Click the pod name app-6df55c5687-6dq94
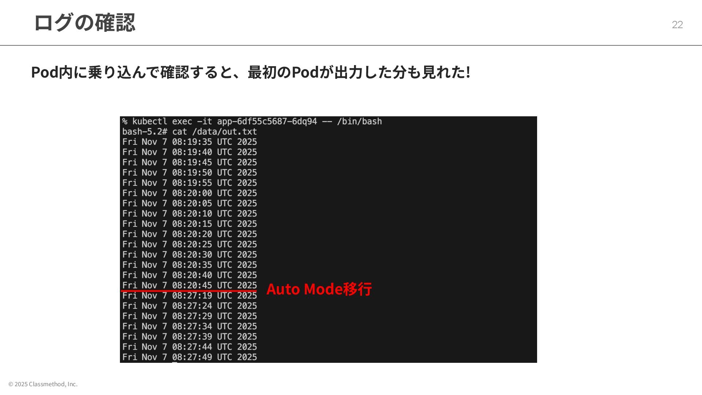This screenshot has width=702, height=395. [267, 121]
